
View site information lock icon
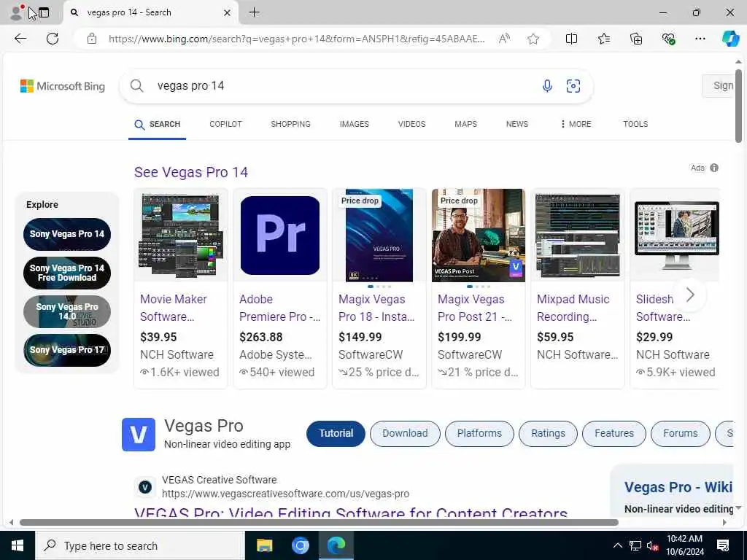92,39
